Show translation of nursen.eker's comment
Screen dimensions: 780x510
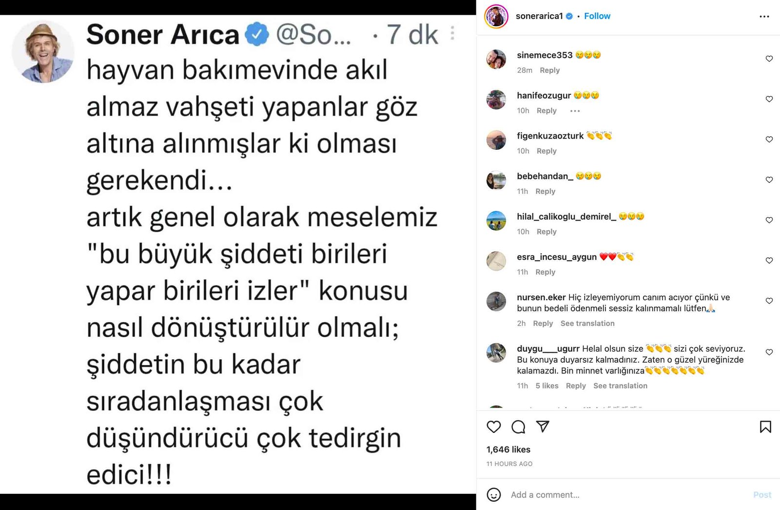587,323
